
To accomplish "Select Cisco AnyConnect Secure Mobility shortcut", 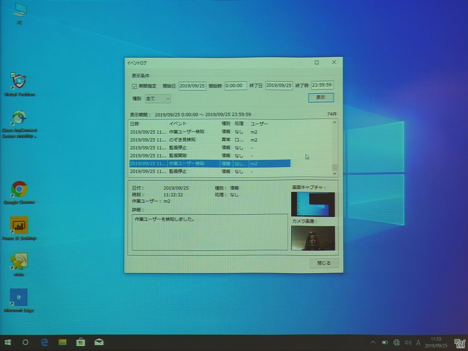I will (19, 119).
